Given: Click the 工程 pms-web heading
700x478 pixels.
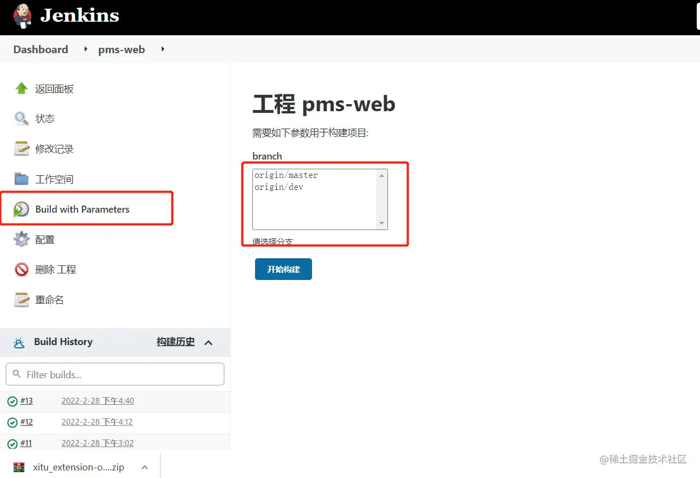Looking at the screenshot, I should [x=324, y=104].
